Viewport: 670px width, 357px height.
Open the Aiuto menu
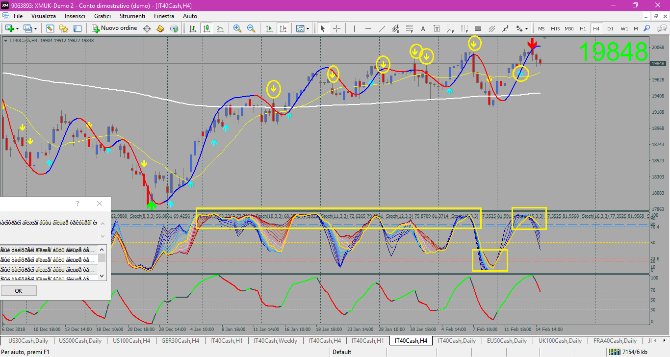[190, 16]
